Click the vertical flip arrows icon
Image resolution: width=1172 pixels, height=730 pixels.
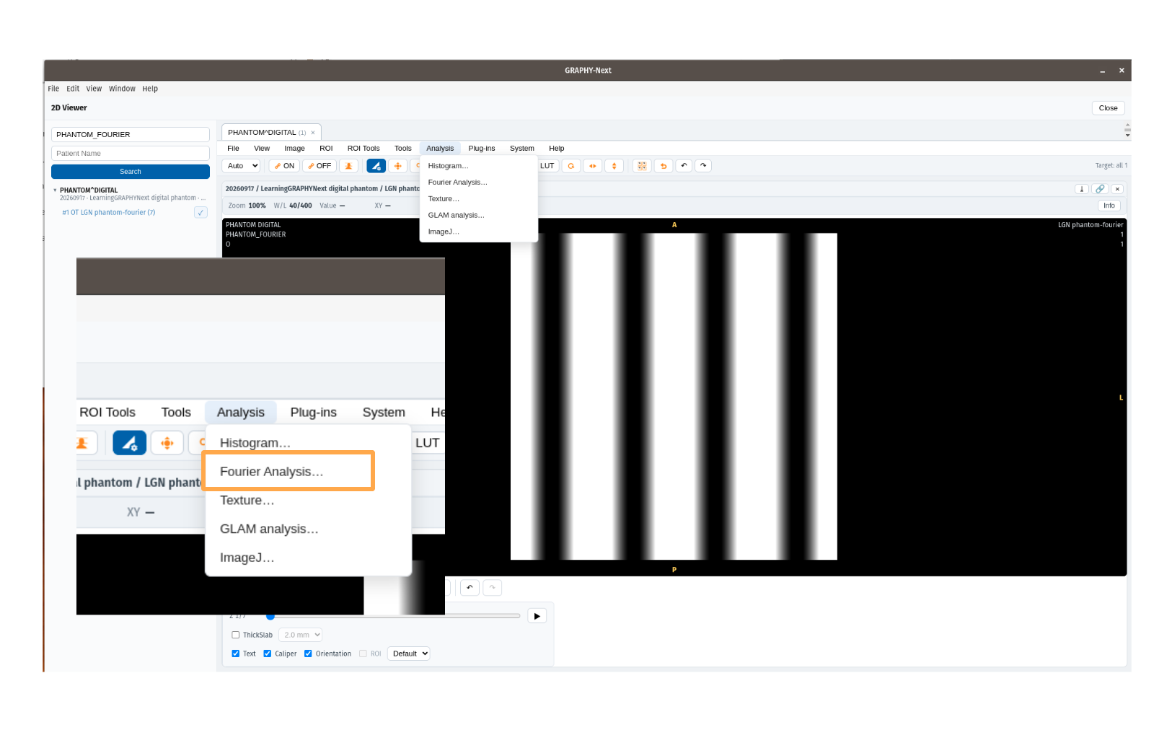[614, 166]
